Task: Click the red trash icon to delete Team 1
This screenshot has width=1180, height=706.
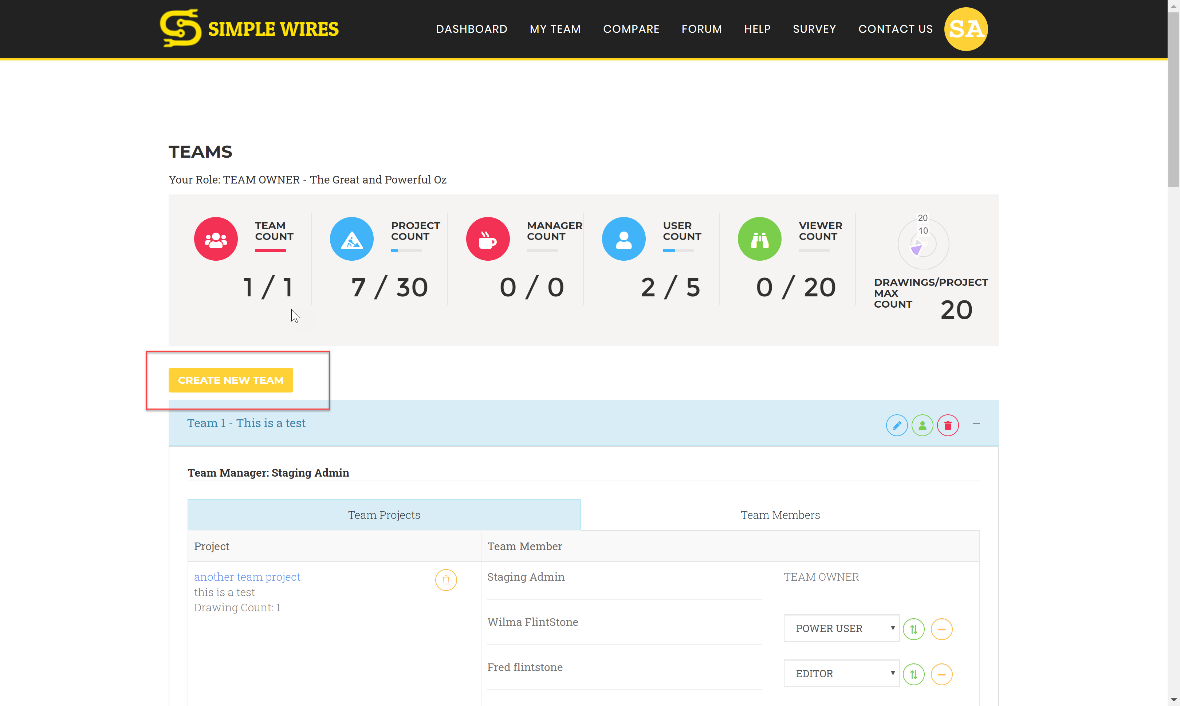Action: coord(947,425)
